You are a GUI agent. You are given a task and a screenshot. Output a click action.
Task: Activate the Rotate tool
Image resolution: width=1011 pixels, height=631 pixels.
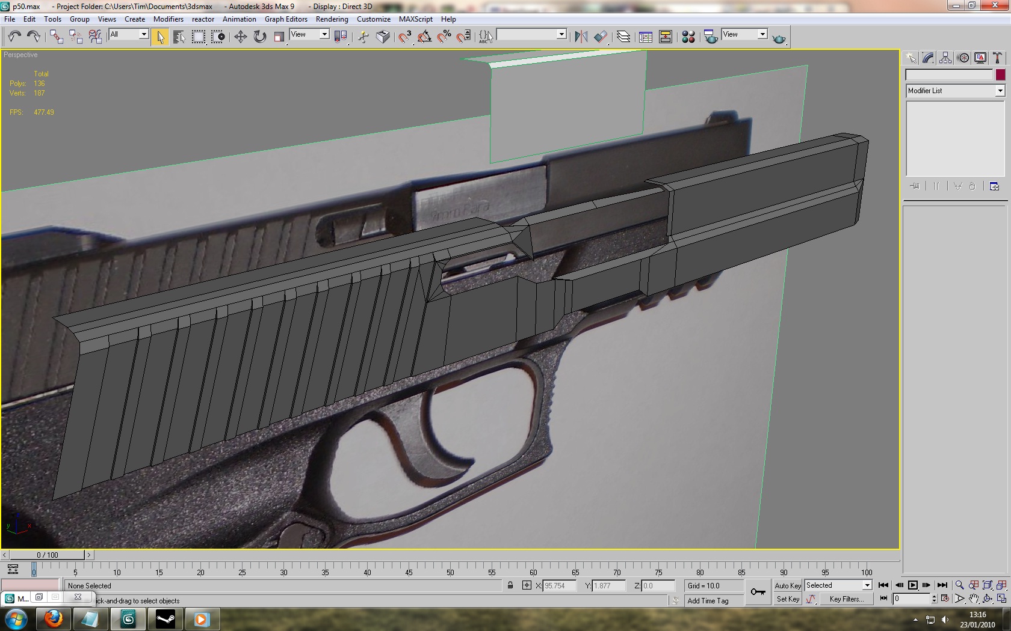259,37
